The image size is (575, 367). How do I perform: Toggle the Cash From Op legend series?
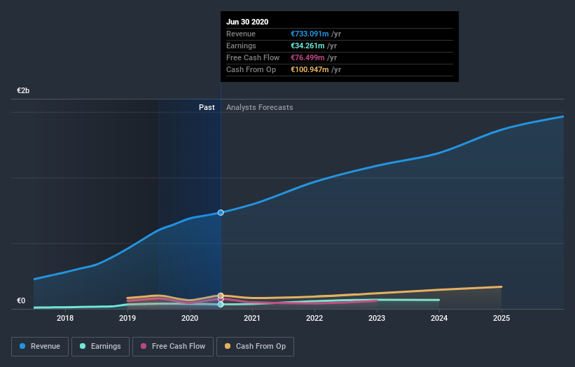[255, 347]
